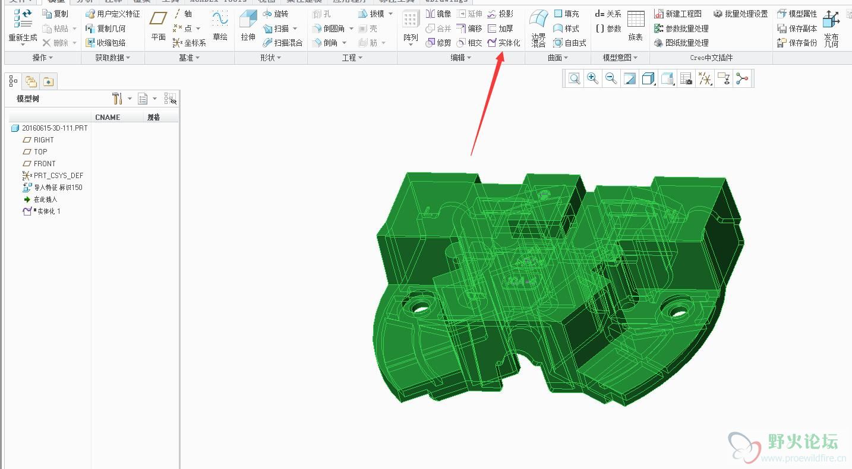Click the 自由式 freestyle tool
The width and height of the screenshot is (852, 469).
(x=570, y=43)
